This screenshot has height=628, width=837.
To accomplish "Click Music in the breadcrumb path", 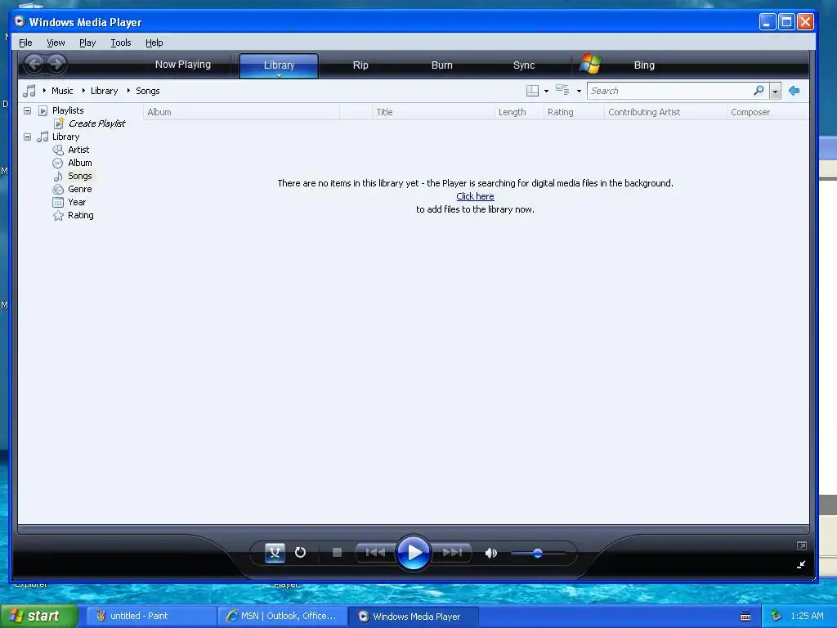I will coord(62,91).
